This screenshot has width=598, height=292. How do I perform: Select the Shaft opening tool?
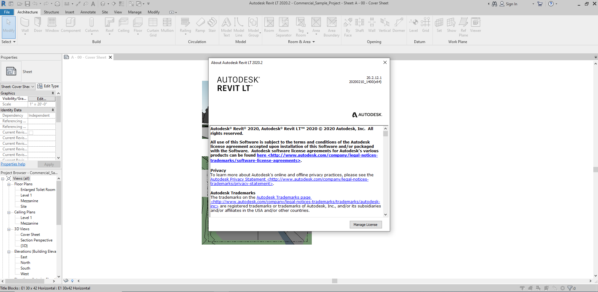pos(359,25)
